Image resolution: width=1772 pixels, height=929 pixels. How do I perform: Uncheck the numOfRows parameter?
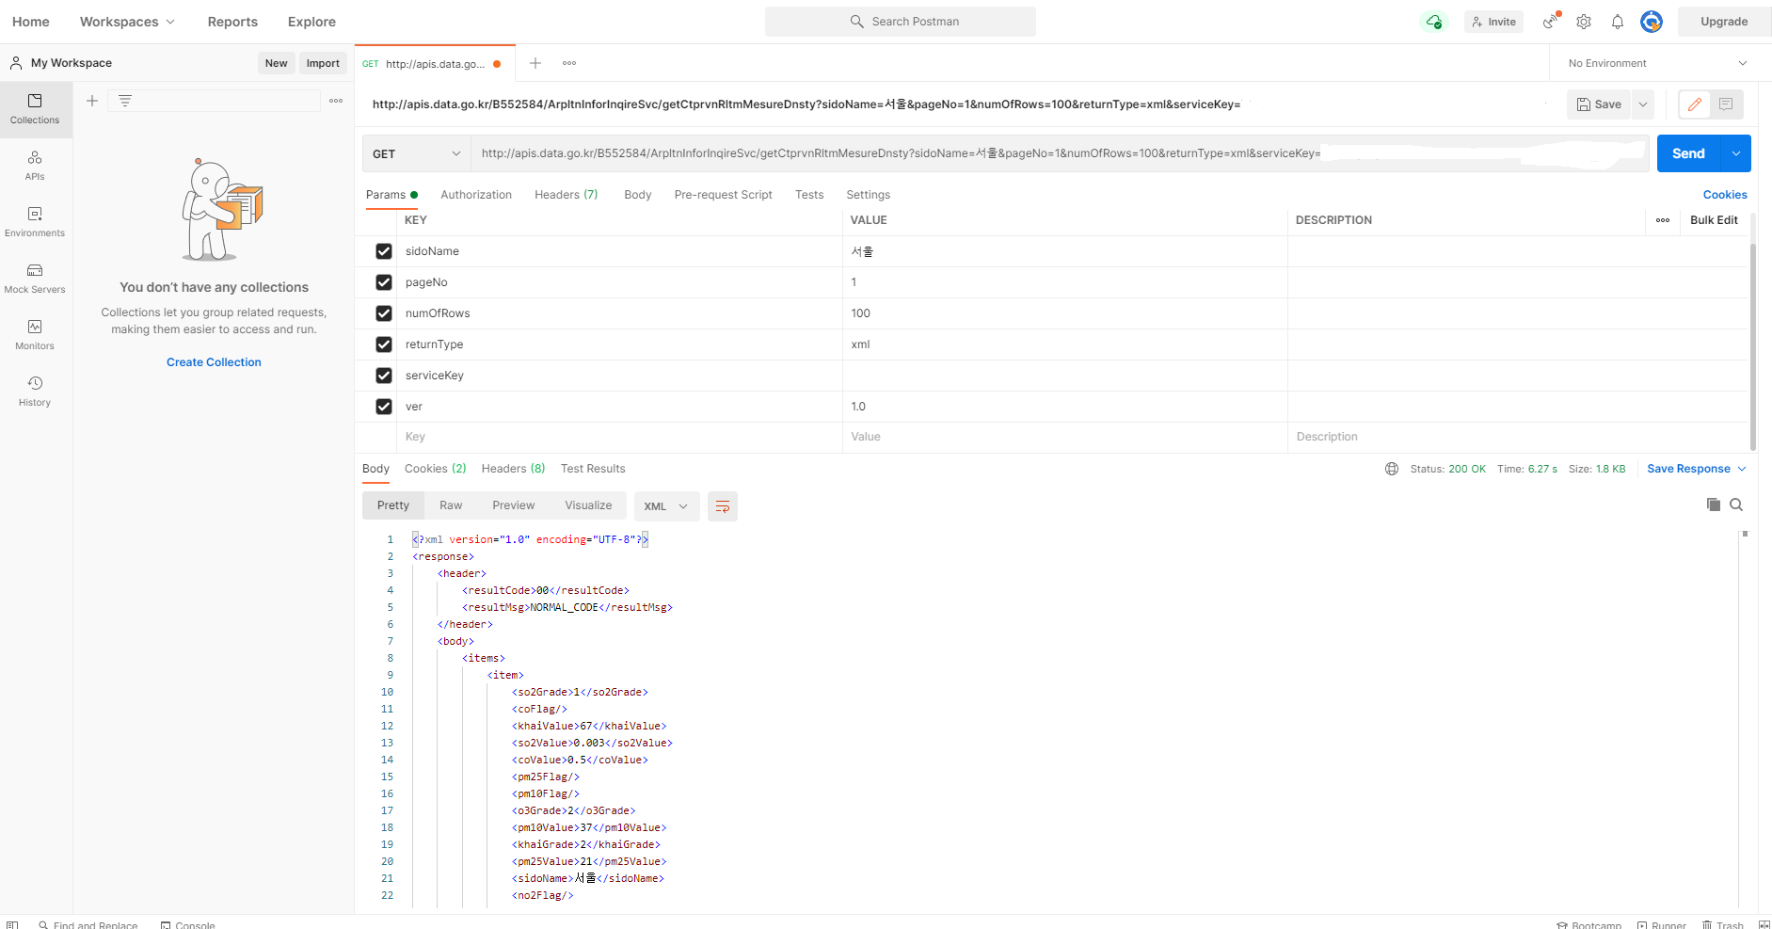[384, 313]
